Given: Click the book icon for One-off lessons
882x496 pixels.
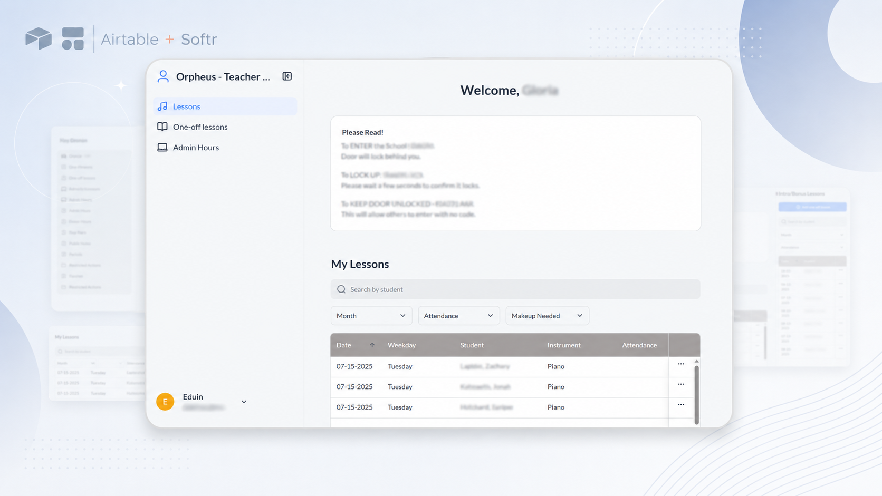Looking at the screenshot, I should click(x=162, y=127).
